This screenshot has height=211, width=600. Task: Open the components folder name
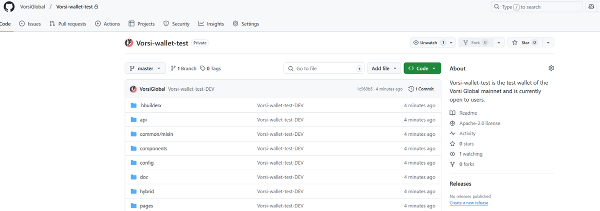point(153,149)
